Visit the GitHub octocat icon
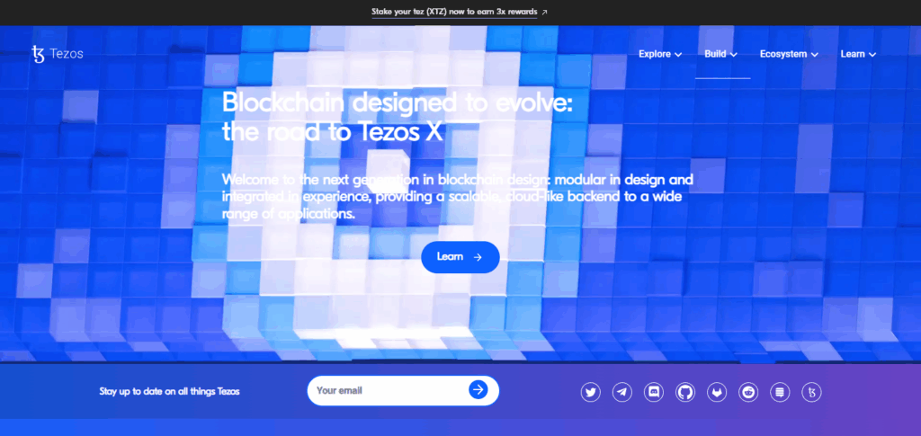921x436 pixels. point(684,391)
